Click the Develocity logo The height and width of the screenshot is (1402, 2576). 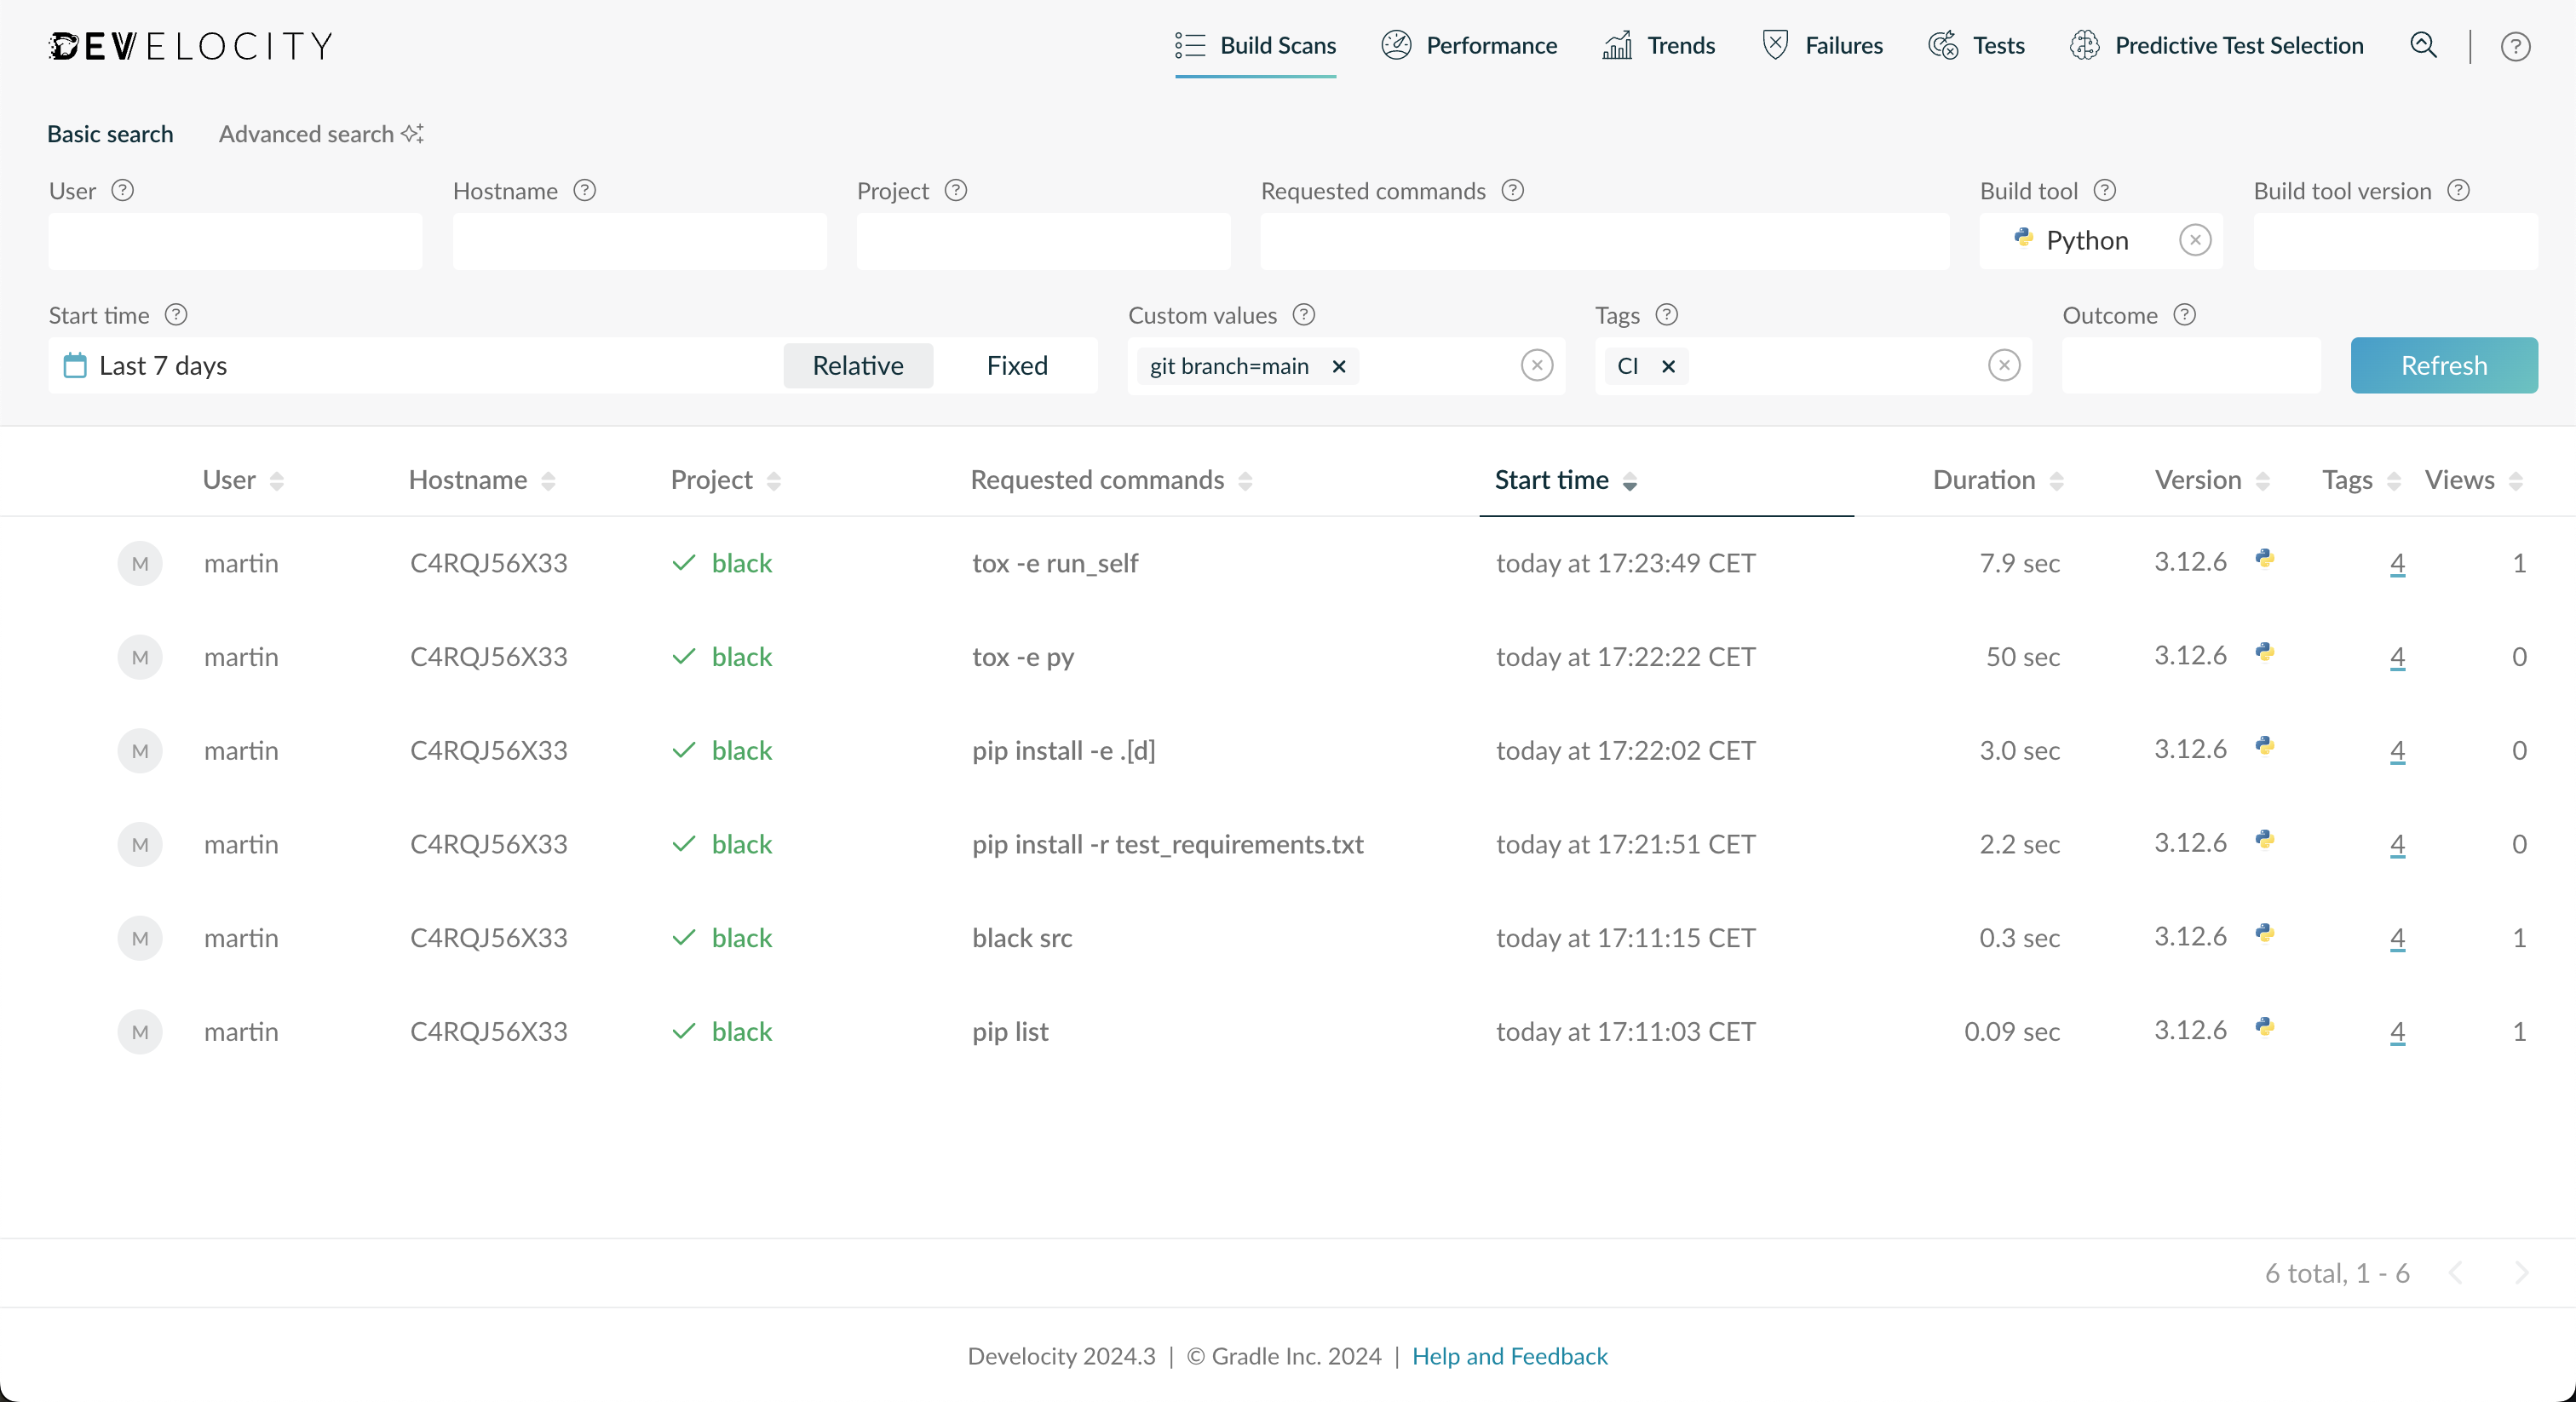[x=190, y=46]
